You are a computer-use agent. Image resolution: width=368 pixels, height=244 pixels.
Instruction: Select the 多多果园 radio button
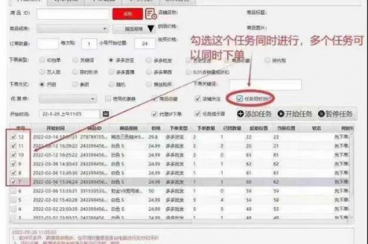(149, 72)
